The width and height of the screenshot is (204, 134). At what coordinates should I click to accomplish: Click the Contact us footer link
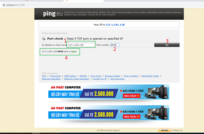click(177, 130)
